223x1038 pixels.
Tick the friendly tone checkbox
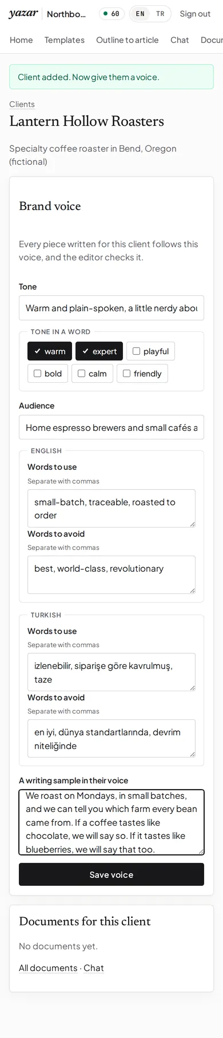[142, 374]
